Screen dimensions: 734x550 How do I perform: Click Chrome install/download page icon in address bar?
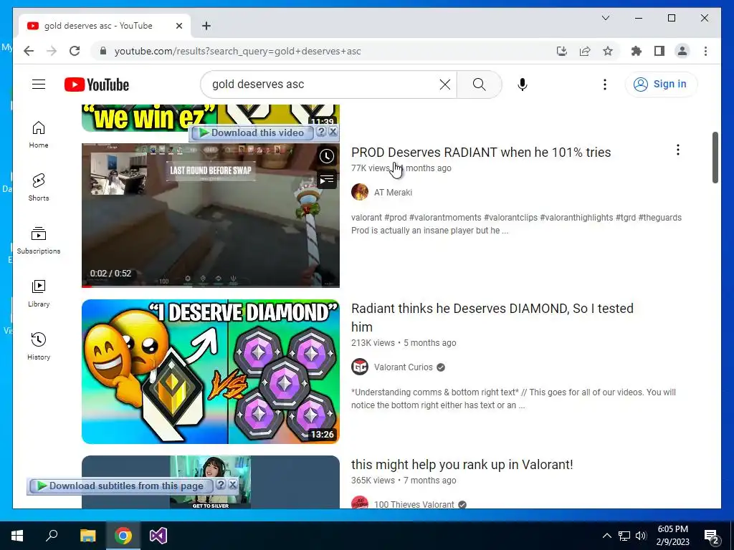[562, 51]
